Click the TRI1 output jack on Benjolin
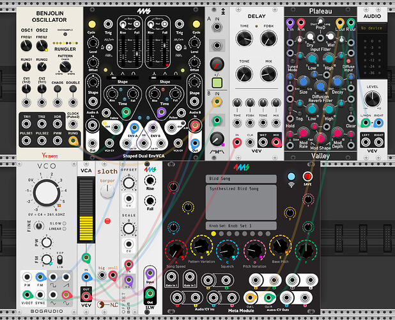395x320 pixels. (26, 124)
